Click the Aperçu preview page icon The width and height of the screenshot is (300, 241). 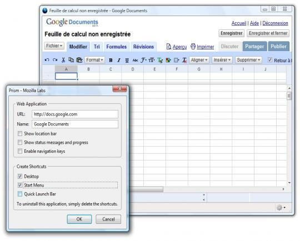click(168, 47)
